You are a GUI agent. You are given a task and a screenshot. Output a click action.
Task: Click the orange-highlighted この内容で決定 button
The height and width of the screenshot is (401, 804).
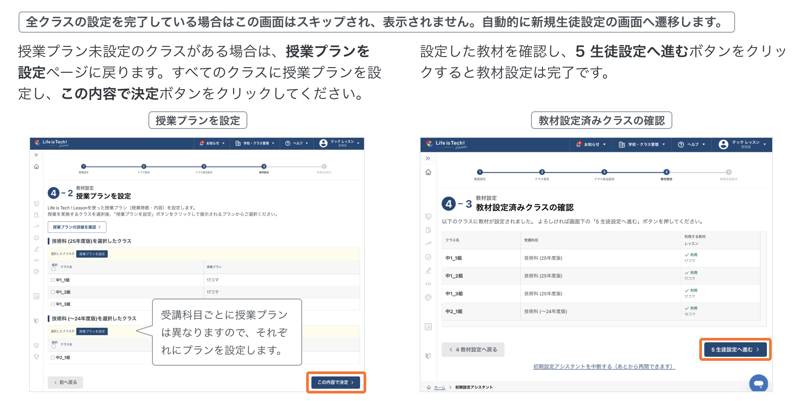(x=336, y=382)
